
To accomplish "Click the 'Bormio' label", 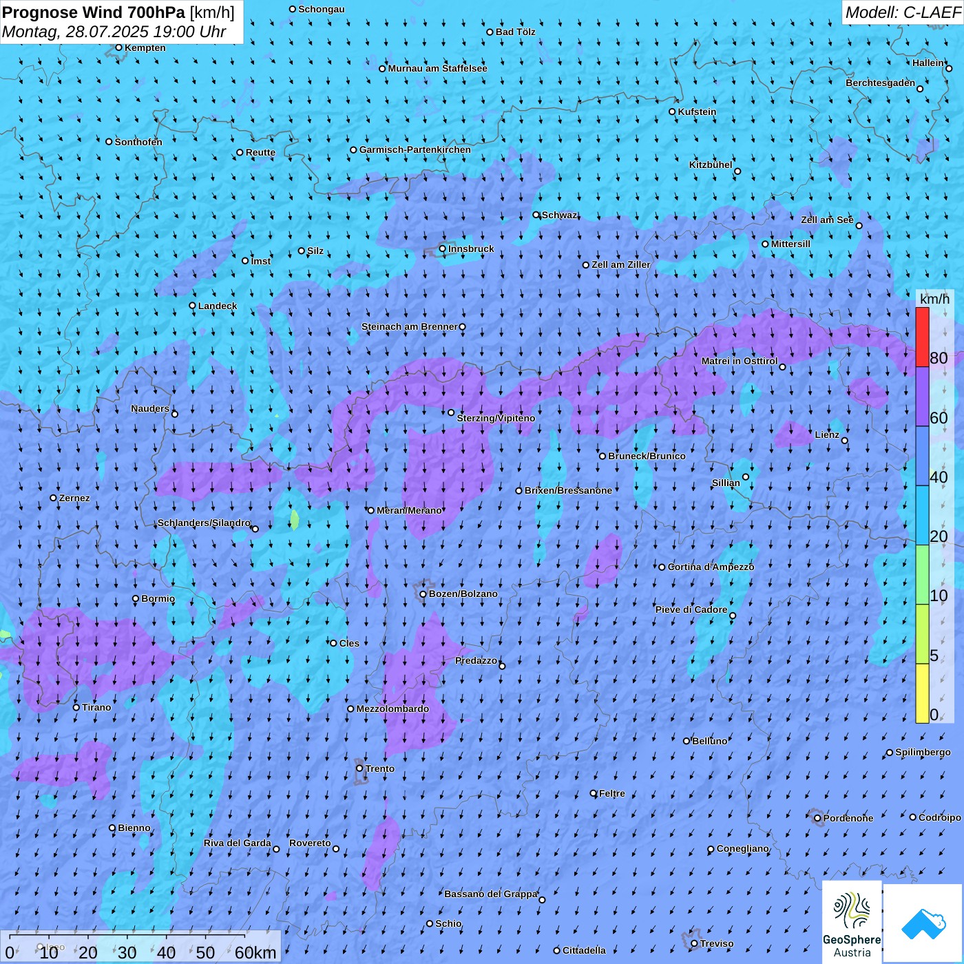I will coord(158,598).
